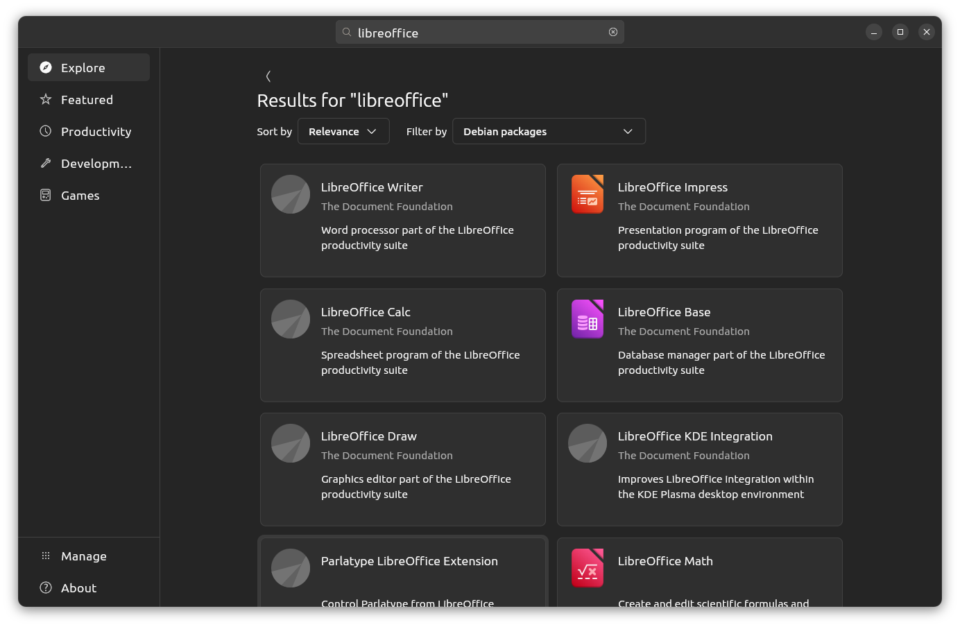Click the LibreOffice Base app icon
This screenshot has width=960, height=627.
(x=587, y=319)
